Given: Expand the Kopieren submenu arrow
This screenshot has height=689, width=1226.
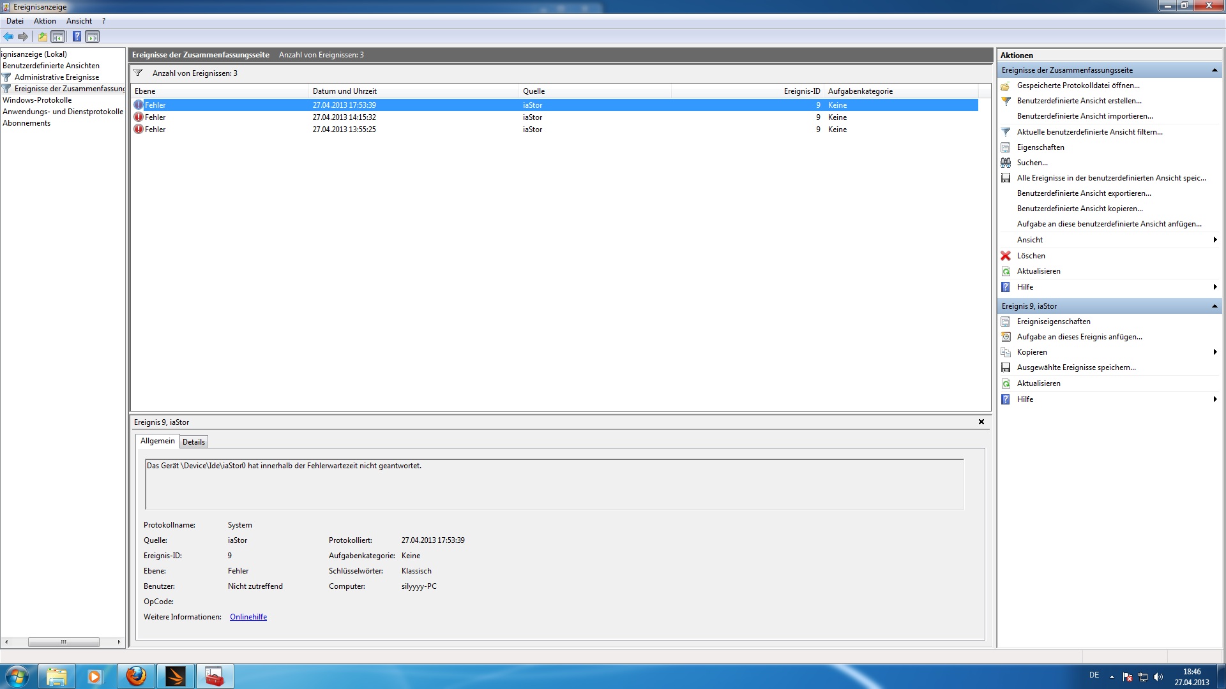Looking at the screenshot, I should point(1215,352).
